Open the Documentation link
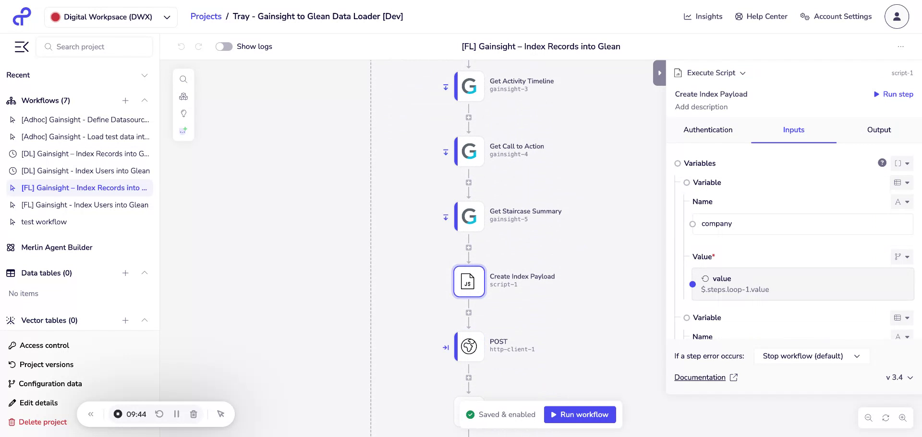This screenshot has height=437, width=922. tap(700, 377)
